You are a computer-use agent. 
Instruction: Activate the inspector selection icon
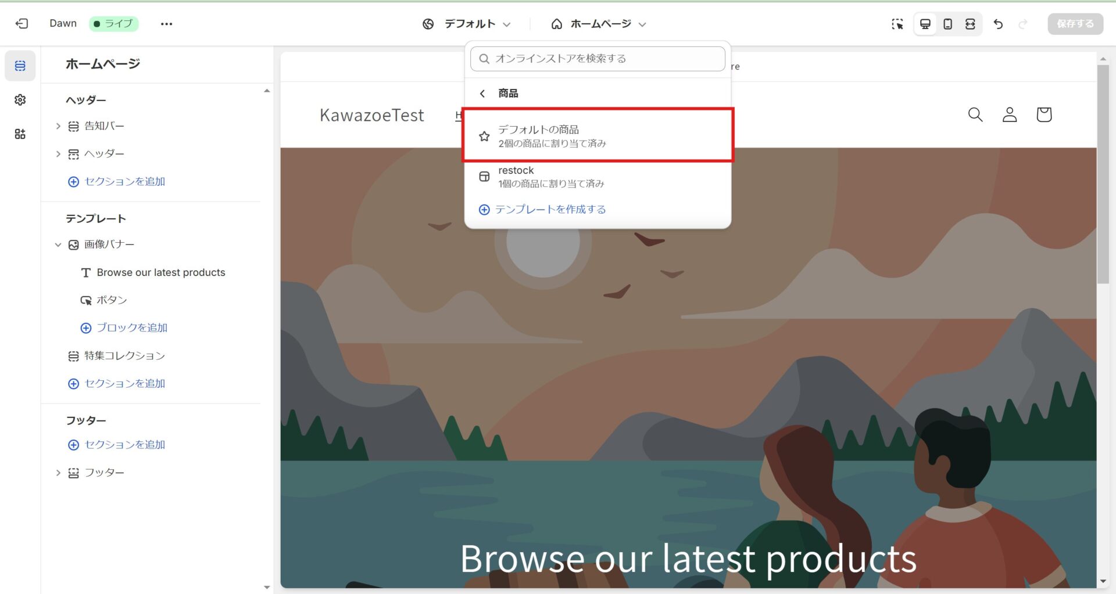[897, 24]
